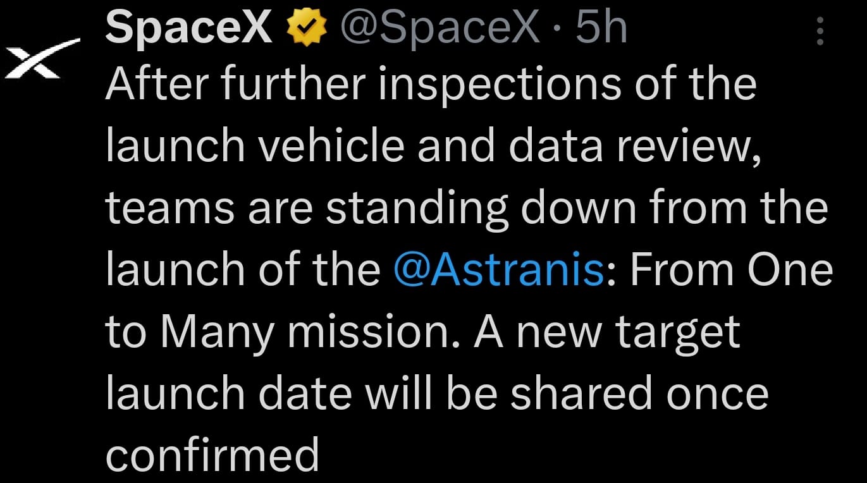The height and width of the screenshot is (483, 867).
Task: Click the gold verified badge
Action: click(x=307, y=29)
